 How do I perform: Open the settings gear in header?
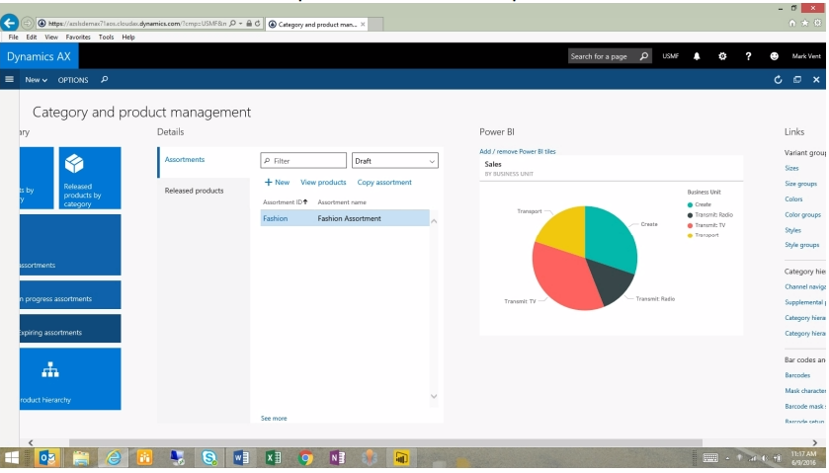coord(722,56)
